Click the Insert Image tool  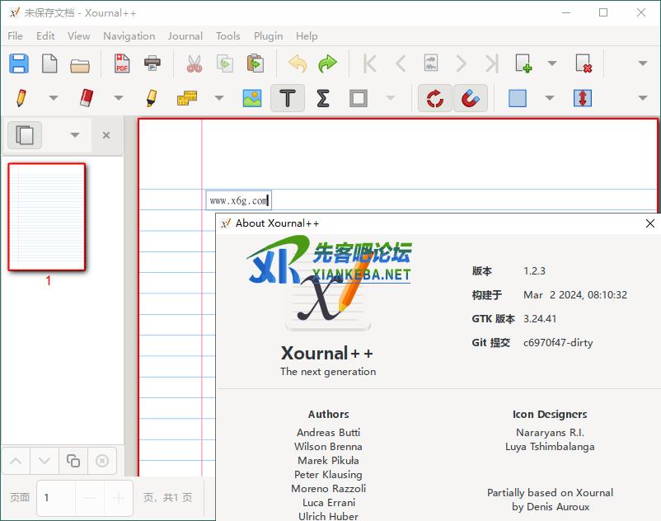tap(252, 98)
